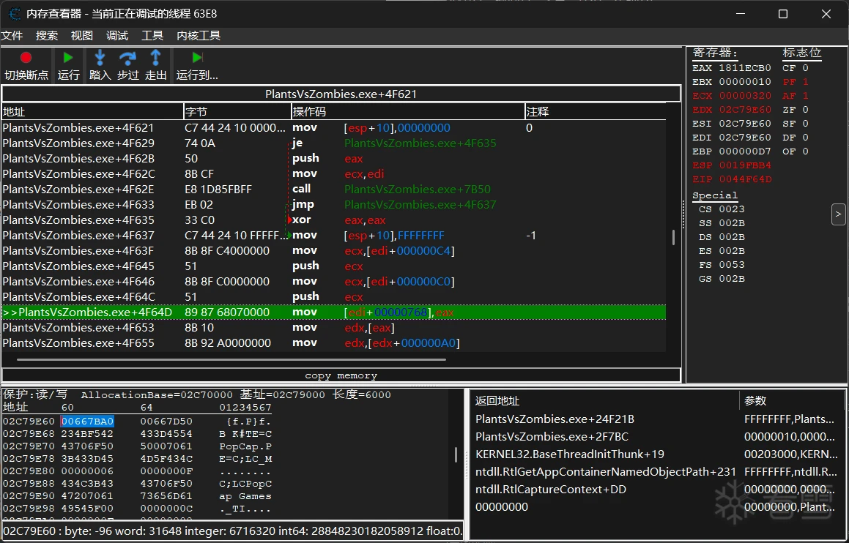Click the hex view vertical scrollbar
Viewport: 849px width, 543px height.
[x=456, y=454]
